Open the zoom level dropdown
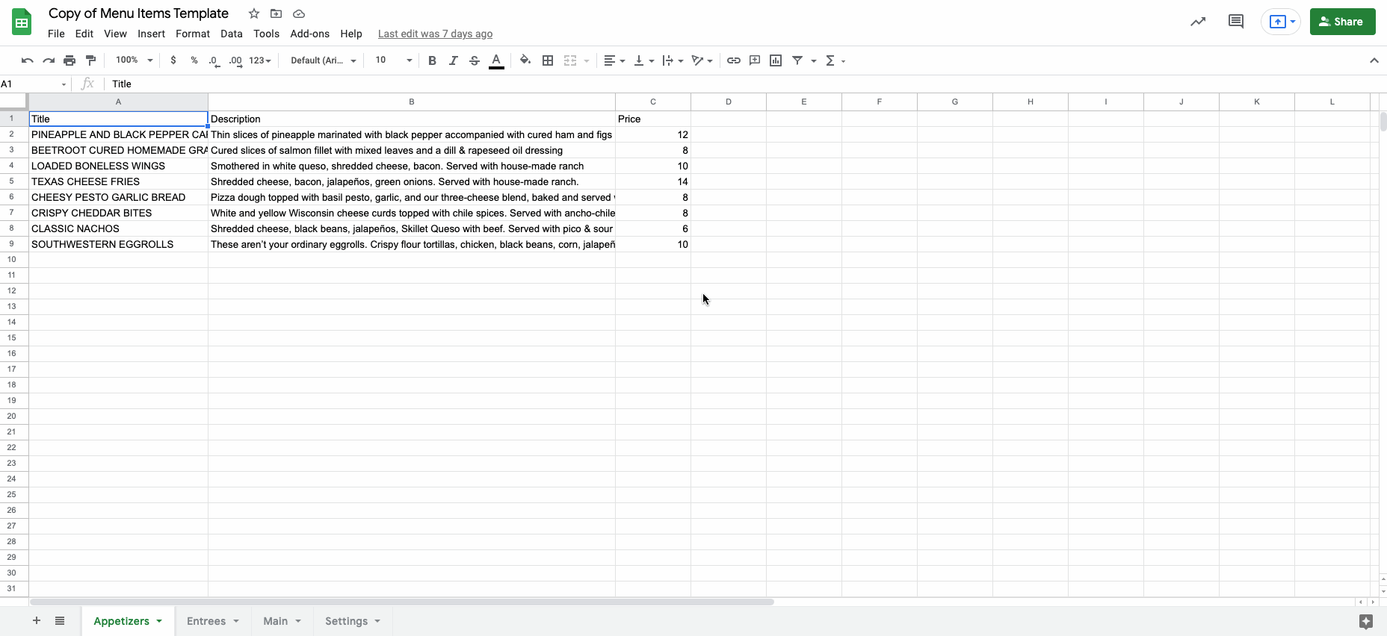Viewport: 1387px width, 636px height. [134, 60]
